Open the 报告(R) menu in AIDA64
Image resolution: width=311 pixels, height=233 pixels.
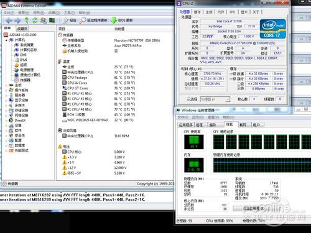click(39, 13)
